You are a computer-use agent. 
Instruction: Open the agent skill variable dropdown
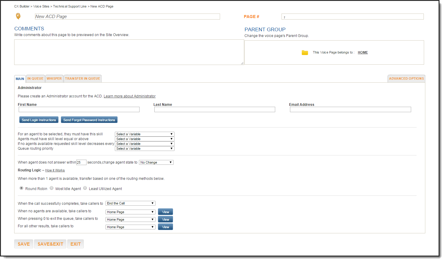click(144, 134)
